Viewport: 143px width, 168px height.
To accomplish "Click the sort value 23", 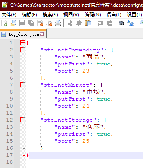I will [86, 71].
